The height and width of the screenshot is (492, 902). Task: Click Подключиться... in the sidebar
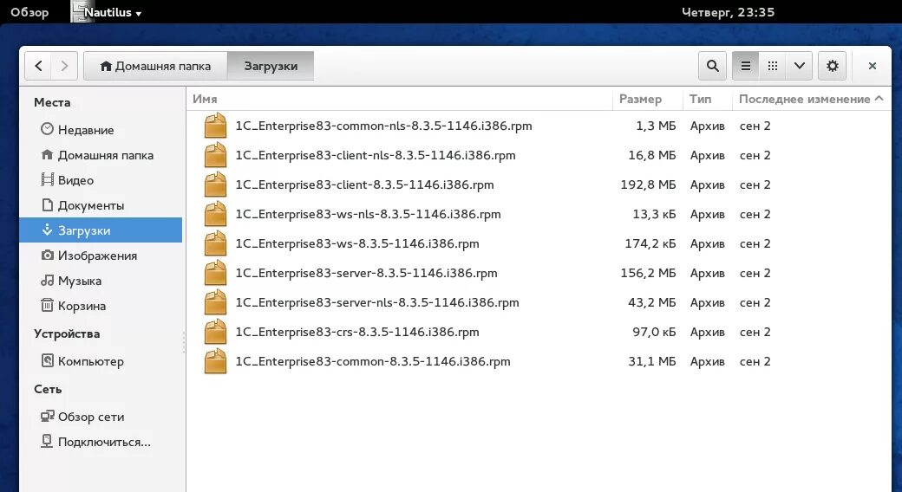pos(101,442)
